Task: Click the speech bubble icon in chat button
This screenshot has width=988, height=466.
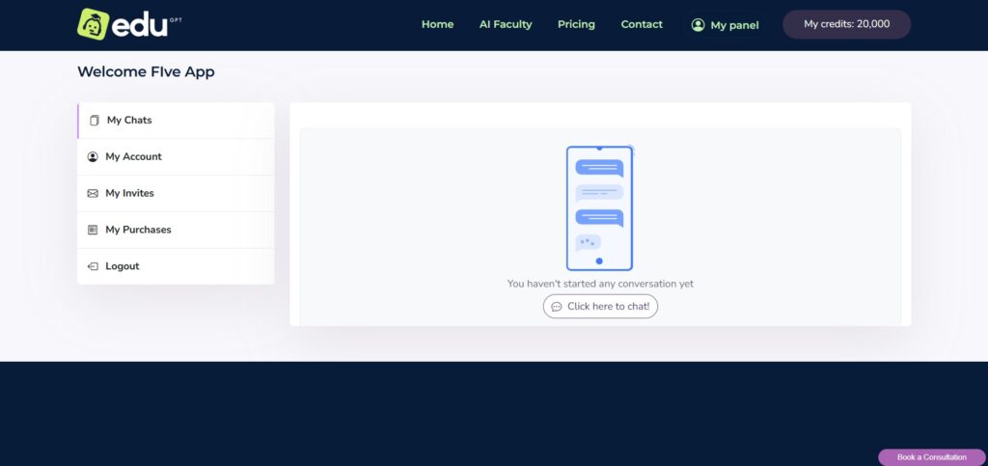Action: (557, 307)
